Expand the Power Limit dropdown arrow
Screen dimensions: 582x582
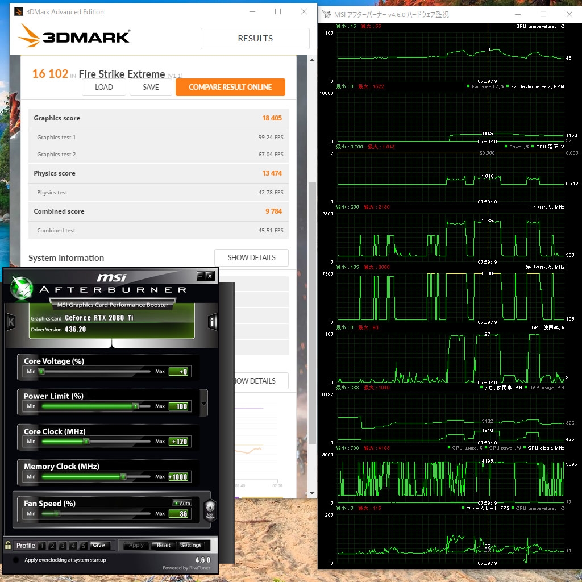click(x=204, y=404)
